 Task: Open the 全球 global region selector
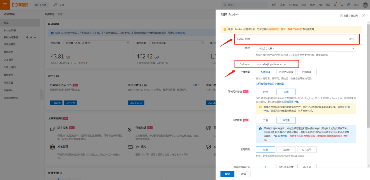(59, 5)
